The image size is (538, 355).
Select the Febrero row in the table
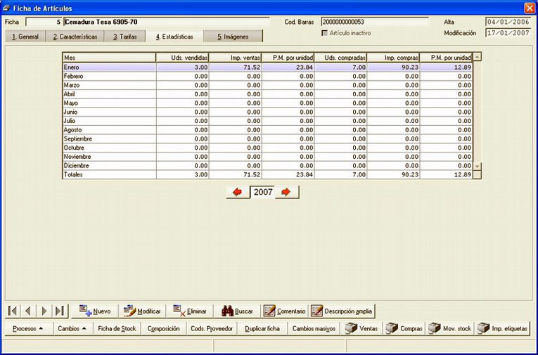(268, 76)
